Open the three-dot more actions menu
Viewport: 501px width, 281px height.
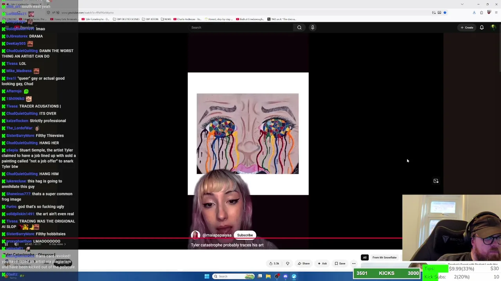pyautogui.click(x=354, y=263)
